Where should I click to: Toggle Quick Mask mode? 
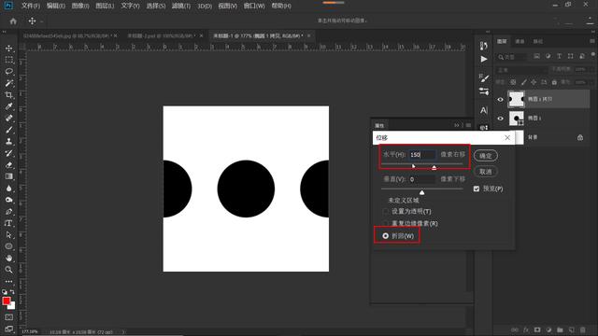tap(8, 317)
